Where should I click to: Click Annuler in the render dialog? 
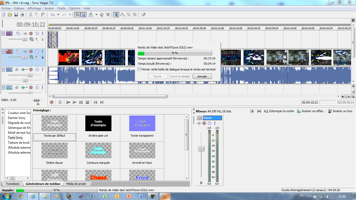tap(202, 76)
